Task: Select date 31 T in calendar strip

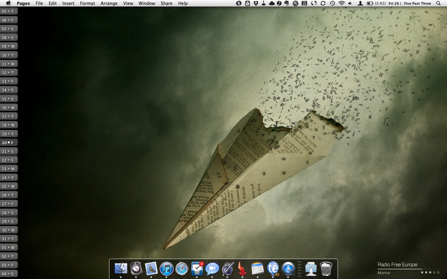Action: tap(8, 239)
